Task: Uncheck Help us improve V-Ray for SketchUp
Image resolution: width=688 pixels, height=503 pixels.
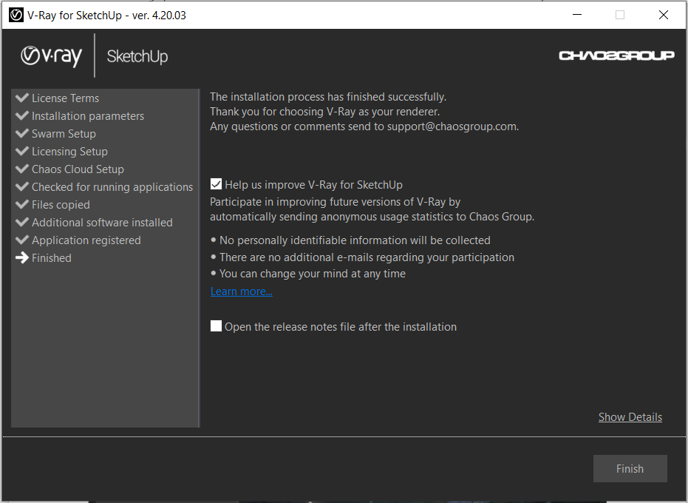Action: (216, 184)
